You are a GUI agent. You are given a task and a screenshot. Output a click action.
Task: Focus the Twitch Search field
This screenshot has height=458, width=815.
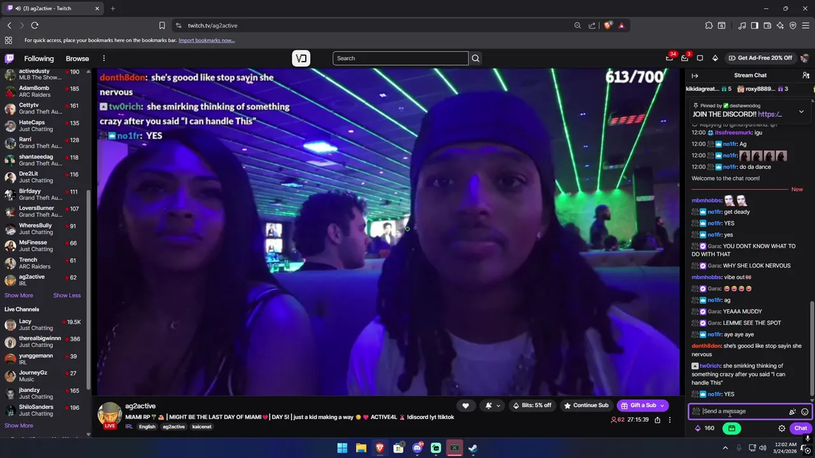(x=400, y=59)
